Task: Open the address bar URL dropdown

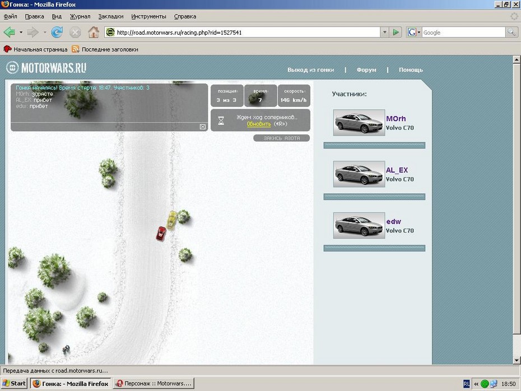Action: [384, 32]
